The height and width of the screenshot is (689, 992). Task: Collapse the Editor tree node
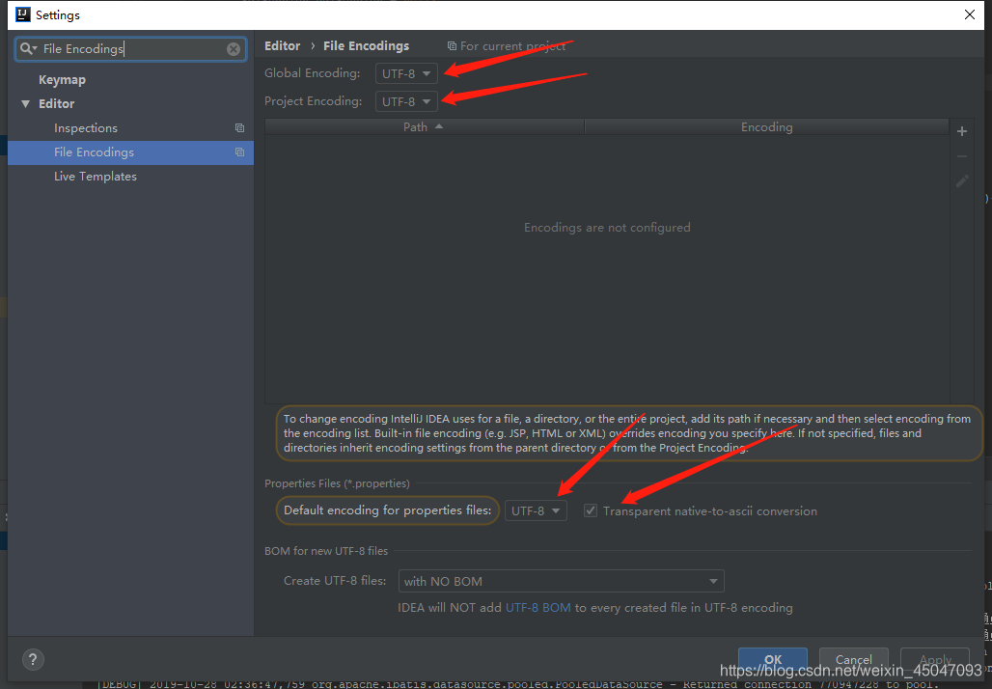[x=25, y=104]
